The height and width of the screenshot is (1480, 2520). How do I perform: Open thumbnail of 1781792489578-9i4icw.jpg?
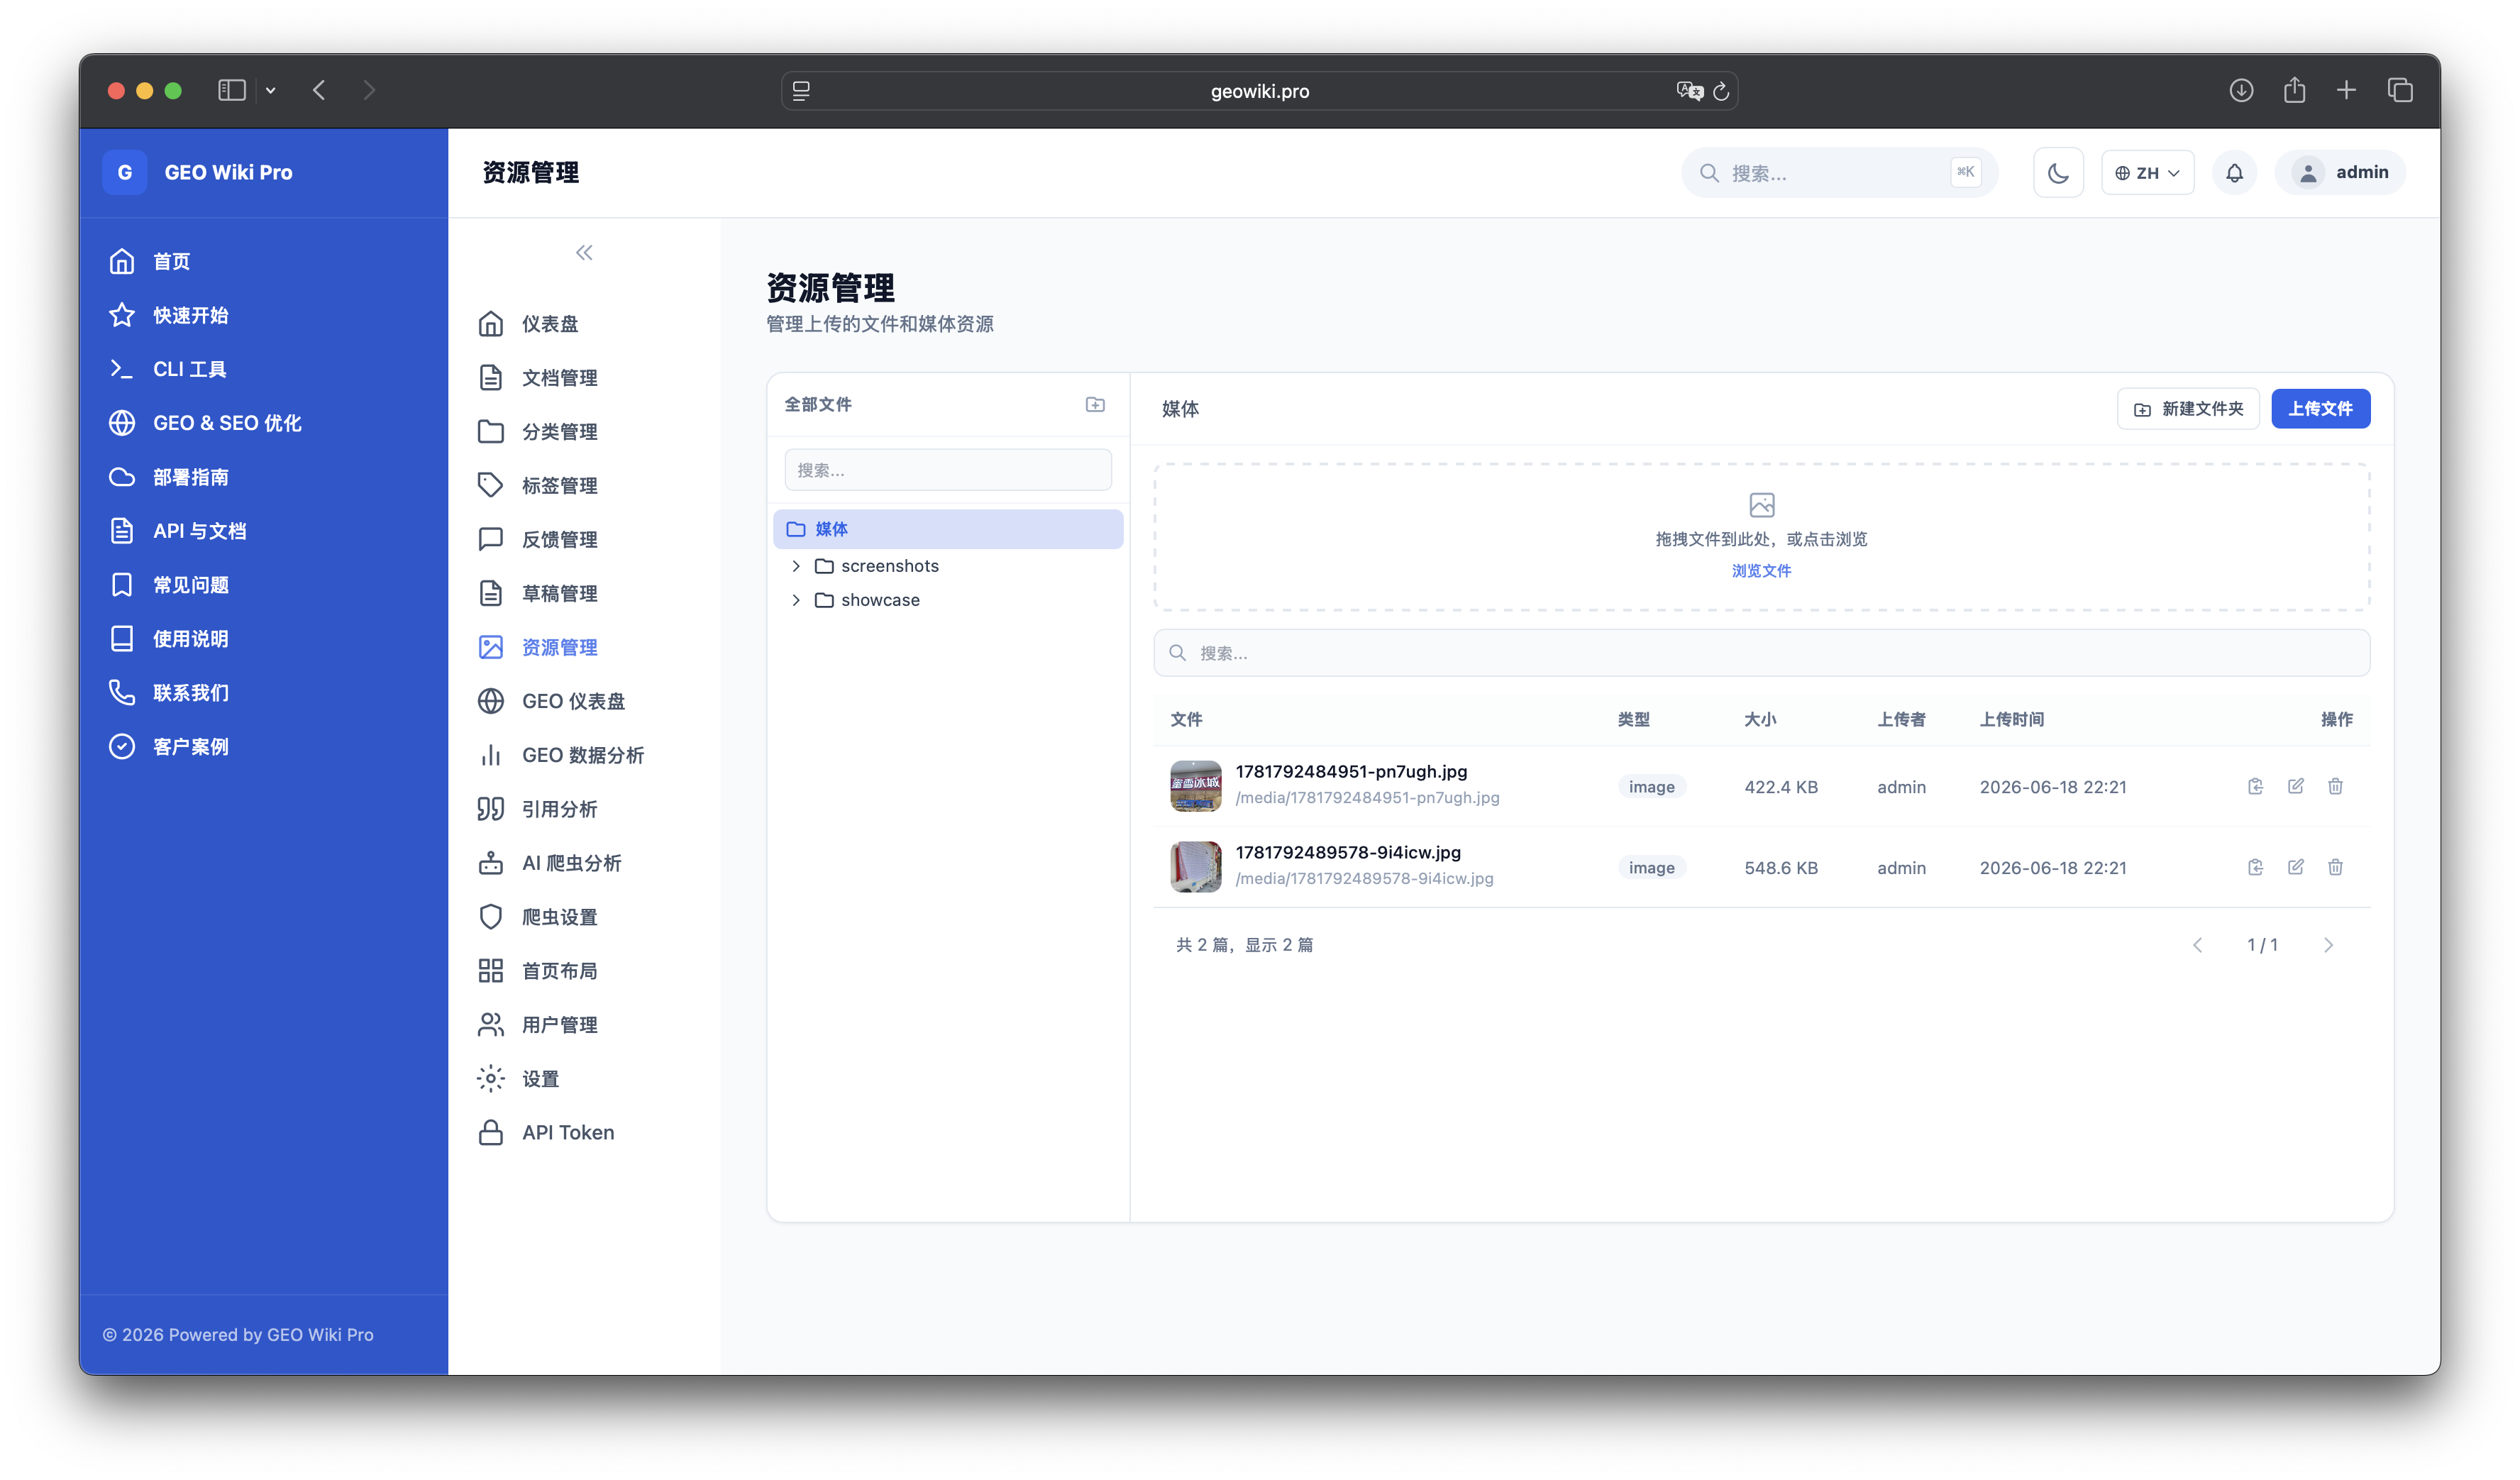[1195, 867]
